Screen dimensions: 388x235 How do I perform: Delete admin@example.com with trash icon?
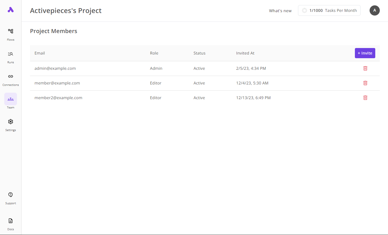[365, 68]
